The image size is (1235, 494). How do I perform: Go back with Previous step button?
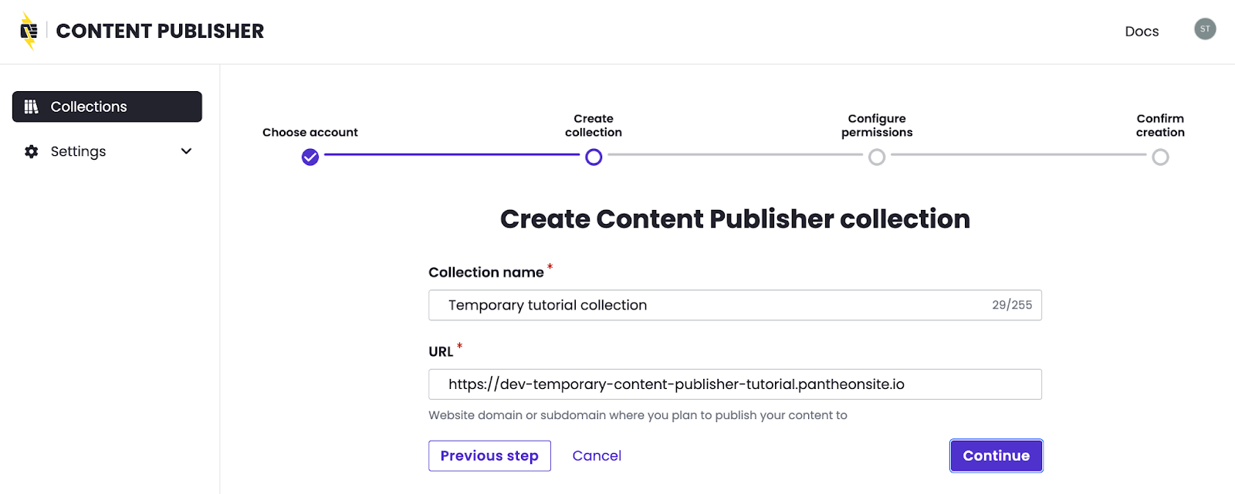pos(489,455)
